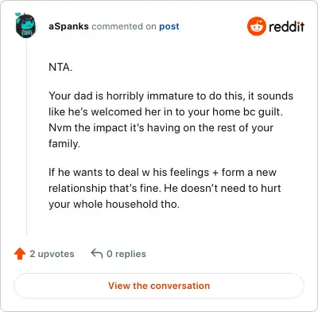Select the line "Your dad is horribly immature"
Screen dimensions: 318x312
(x=171, y=96)
